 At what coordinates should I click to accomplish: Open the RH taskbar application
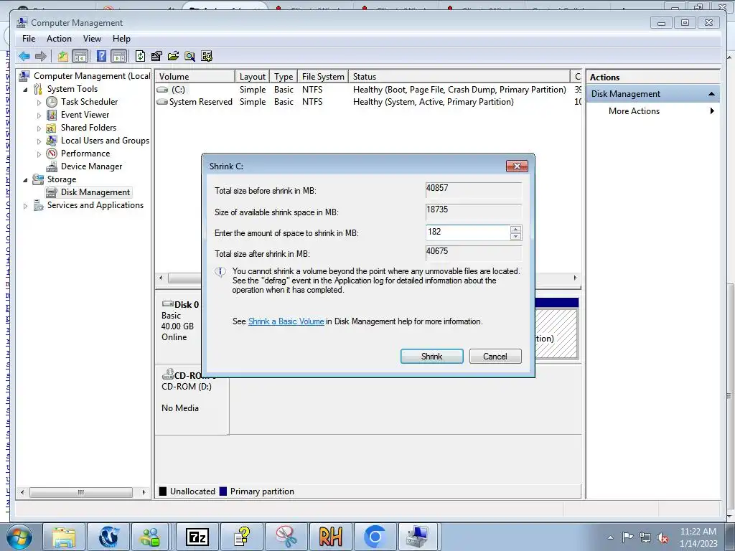click(330, 537)
